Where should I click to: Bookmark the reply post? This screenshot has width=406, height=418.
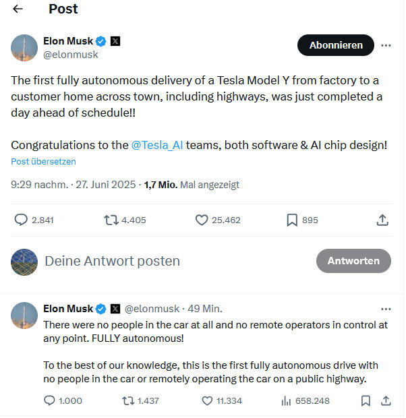(x=365, y=400)
